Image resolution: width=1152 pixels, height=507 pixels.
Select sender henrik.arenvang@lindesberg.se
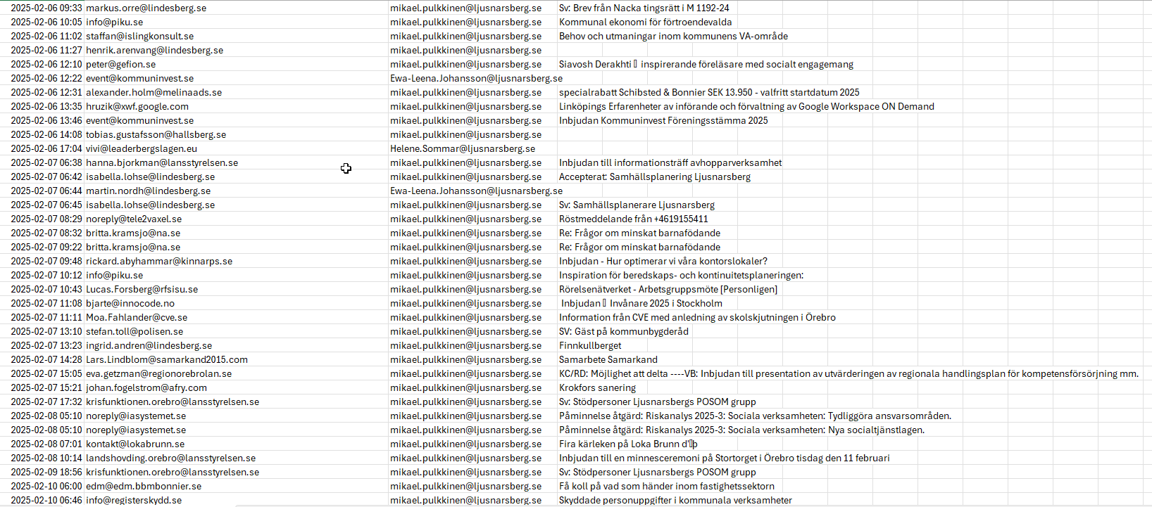154,50
